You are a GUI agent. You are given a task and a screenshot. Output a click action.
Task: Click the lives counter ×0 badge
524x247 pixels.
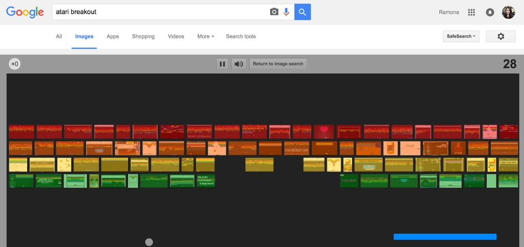(15, 64)
